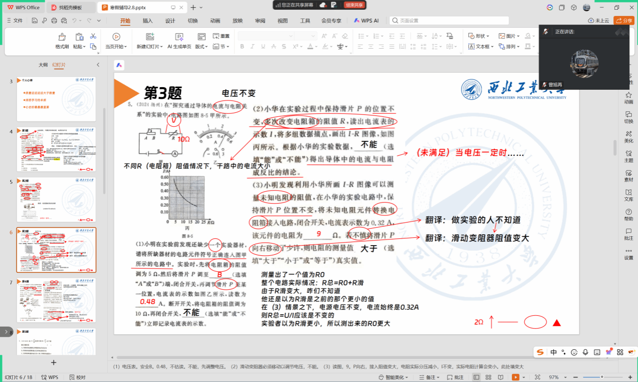Click the orange slideshow play button in status bar
The image size is (638, 382).
[x=515, y=377]
